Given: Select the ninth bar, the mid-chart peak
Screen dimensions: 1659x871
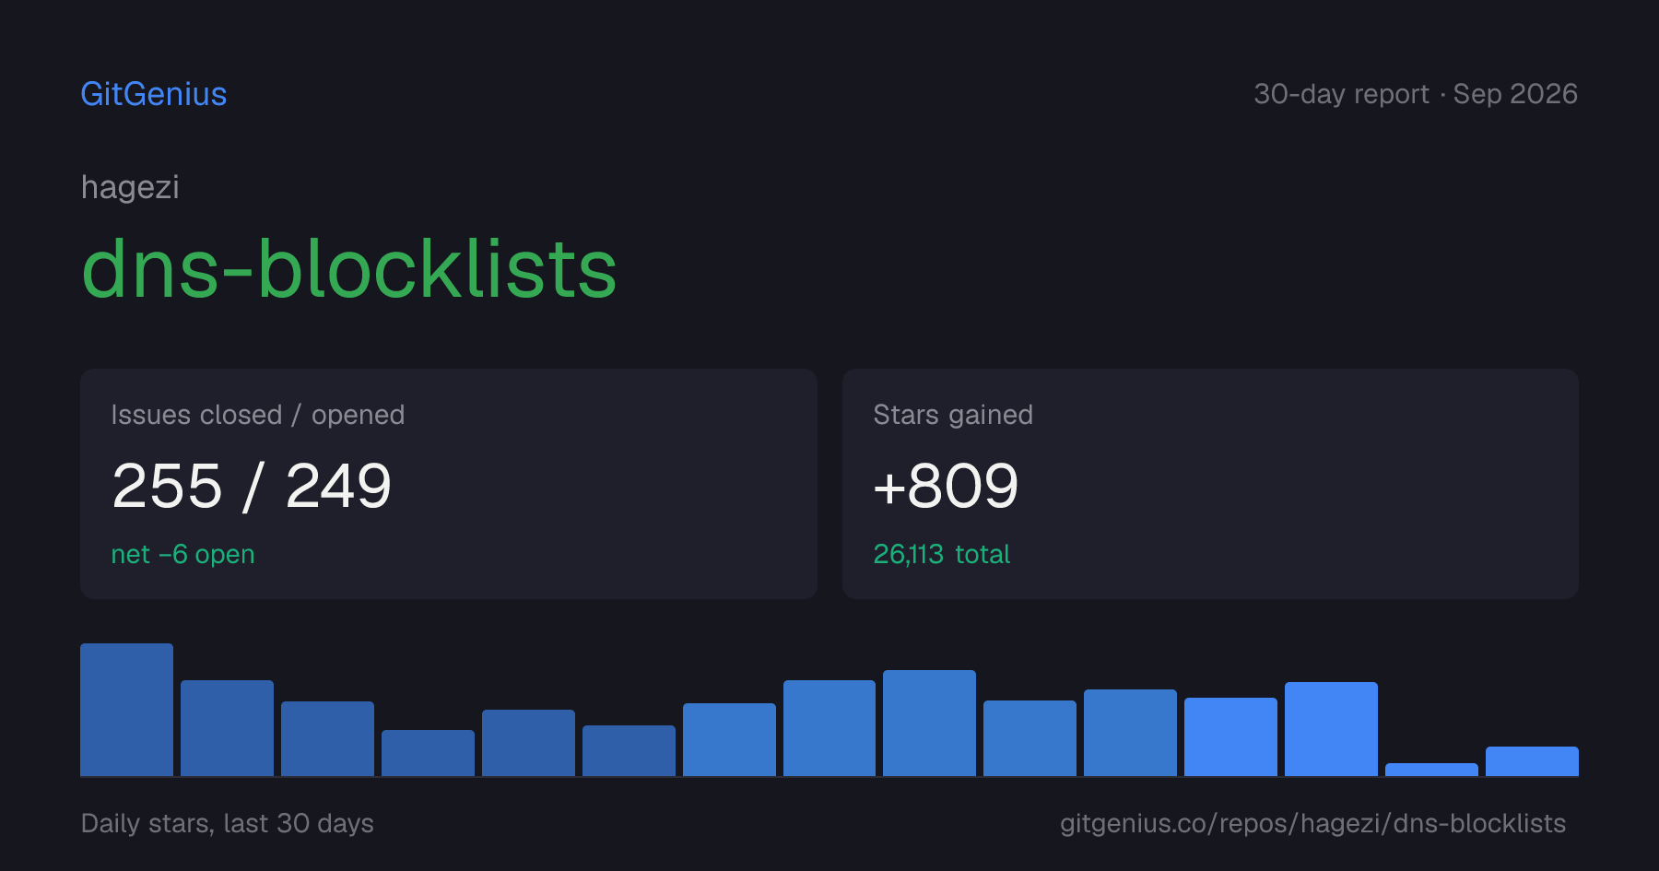Looking at the screenshot, I should (x=929, y=723).
